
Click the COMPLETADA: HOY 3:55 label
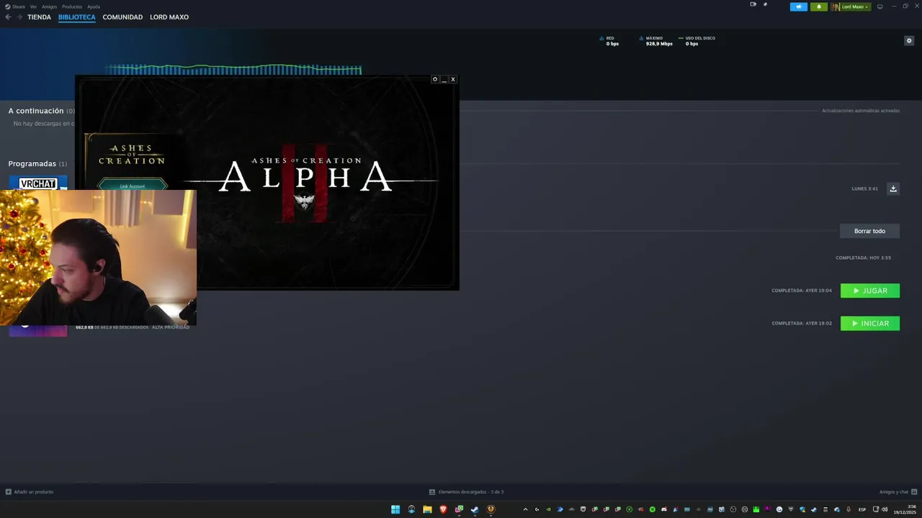[863, 258]
